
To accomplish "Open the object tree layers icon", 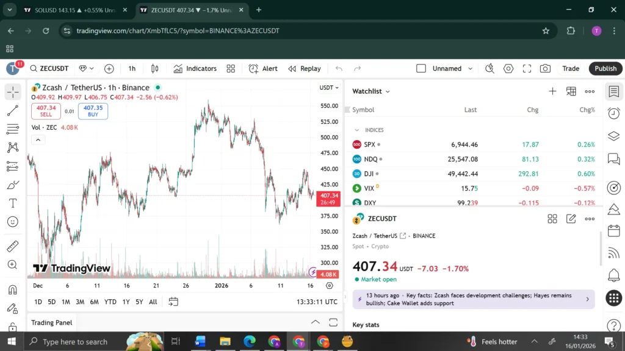I will [614, 136].
